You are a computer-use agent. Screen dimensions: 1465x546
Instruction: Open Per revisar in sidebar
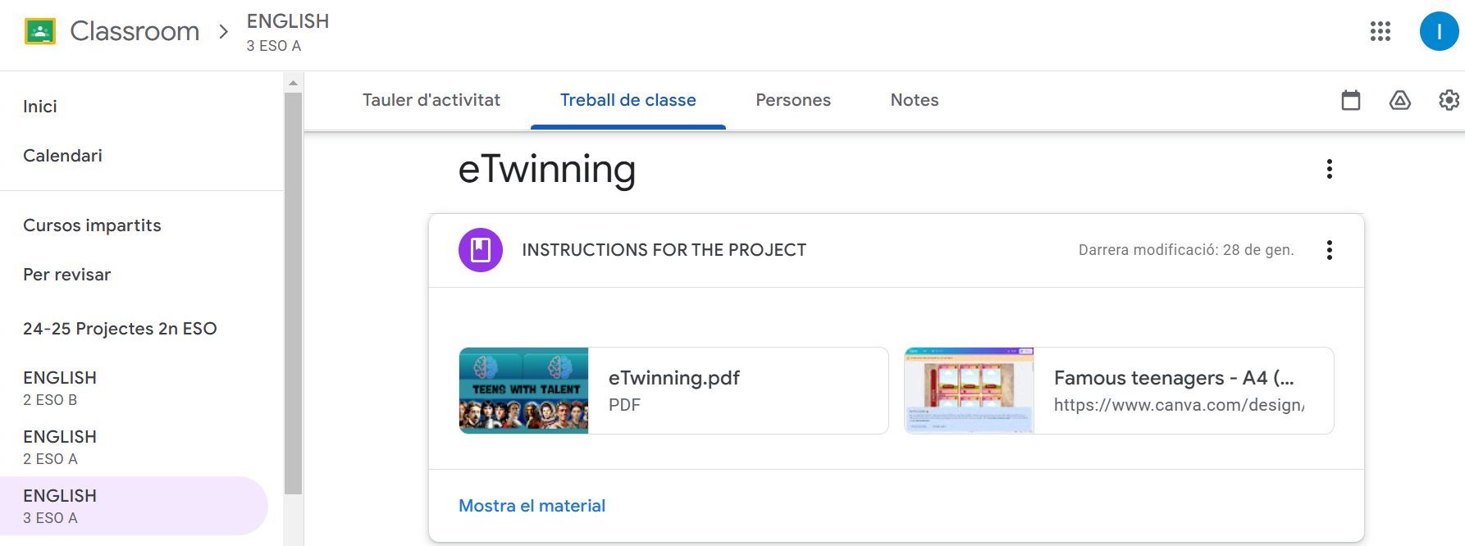(67, 275)
